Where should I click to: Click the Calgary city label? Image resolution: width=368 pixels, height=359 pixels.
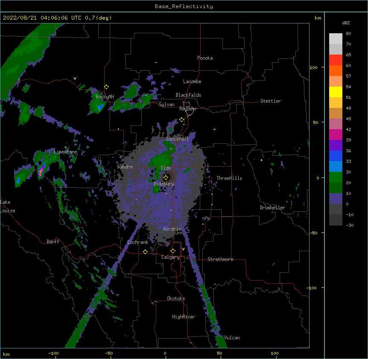pyautogui.click(x=170, y=257)
